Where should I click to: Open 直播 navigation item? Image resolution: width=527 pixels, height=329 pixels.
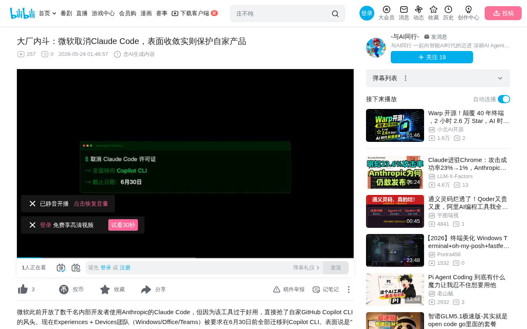tap(82, 13)
